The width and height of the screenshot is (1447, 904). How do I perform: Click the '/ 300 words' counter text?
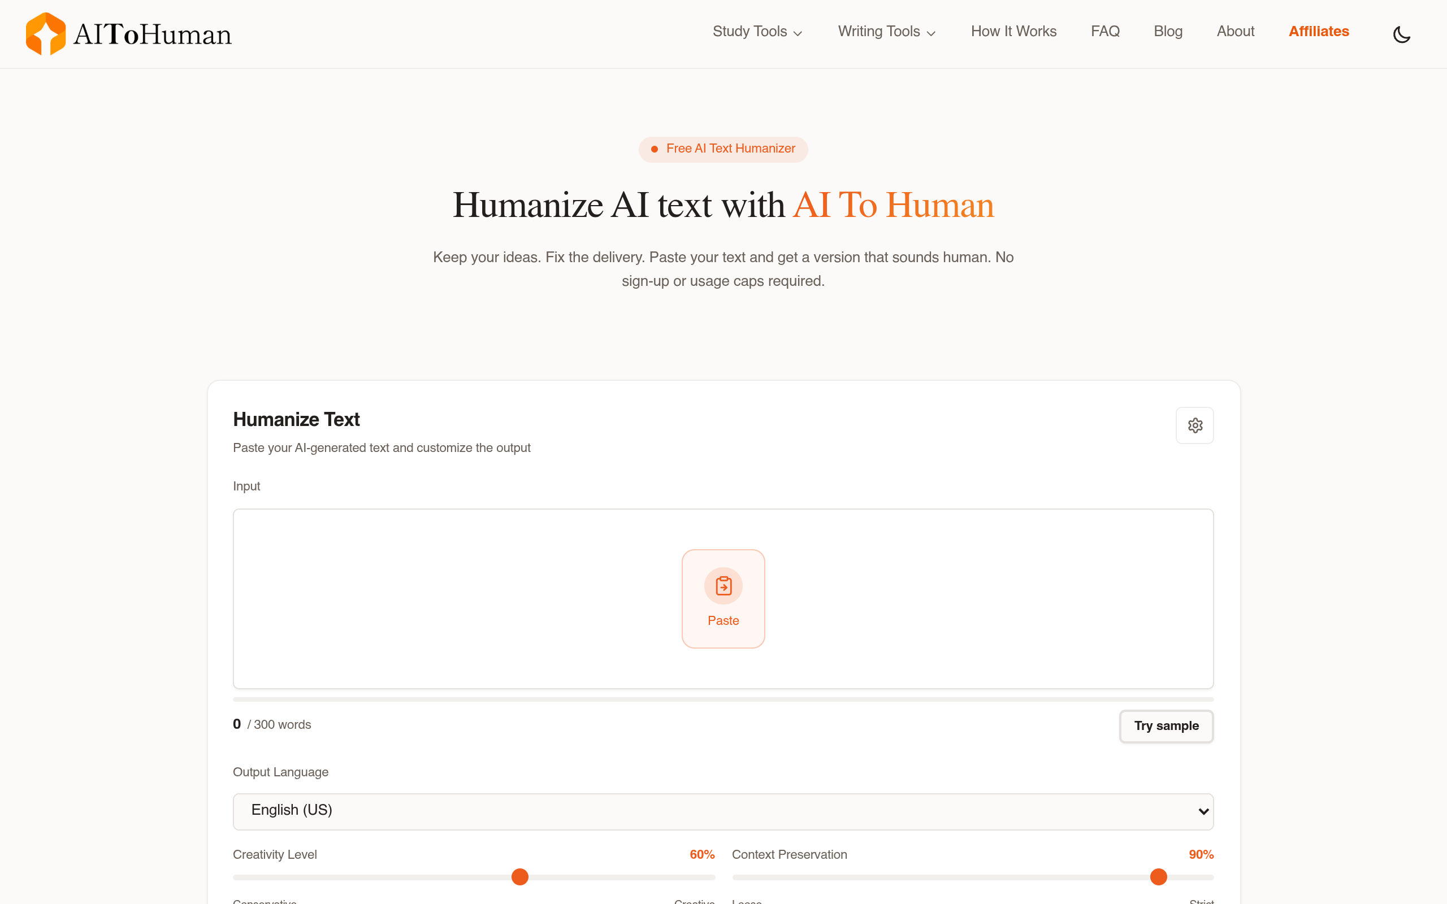279,725
